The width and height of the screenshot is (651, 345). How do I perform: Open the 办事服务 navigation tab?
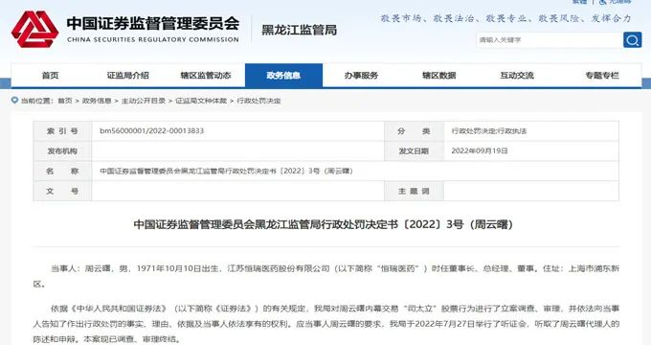pyautogui.click(x=361, y=76)
